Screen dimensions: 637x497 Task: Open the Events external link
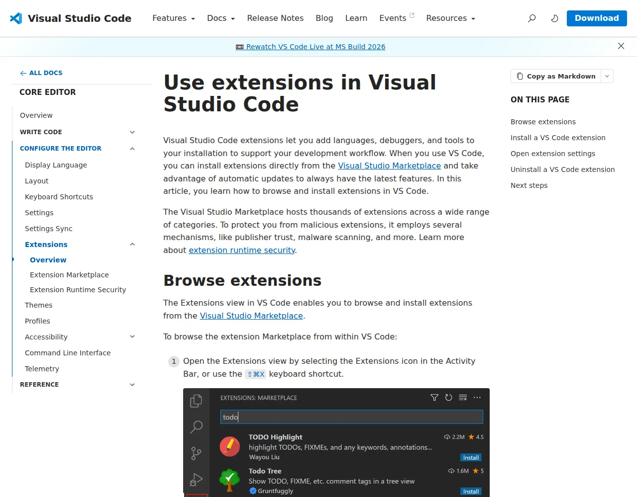(x=397, y=18)
